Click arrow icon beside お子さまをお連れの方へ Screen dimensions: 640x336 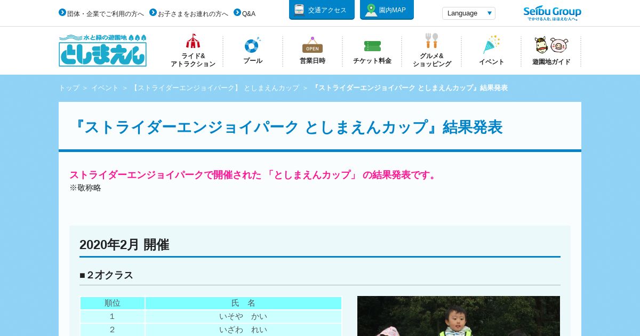(x=153, y=12)
